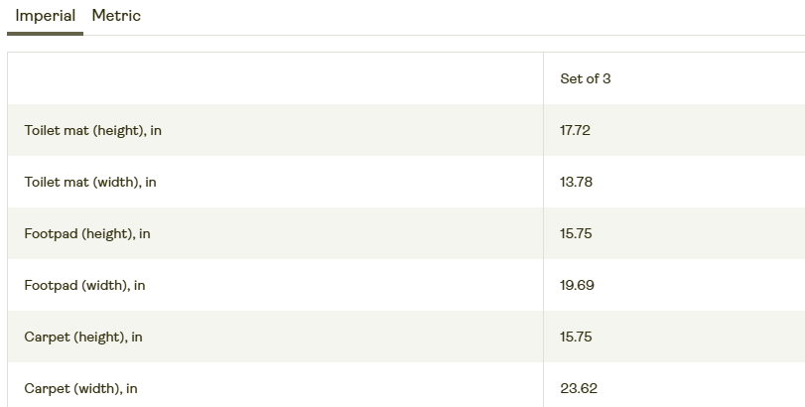Screen dimensions: 805x407
Task: Click the 17.72 value cell
Action: [575, 130]
